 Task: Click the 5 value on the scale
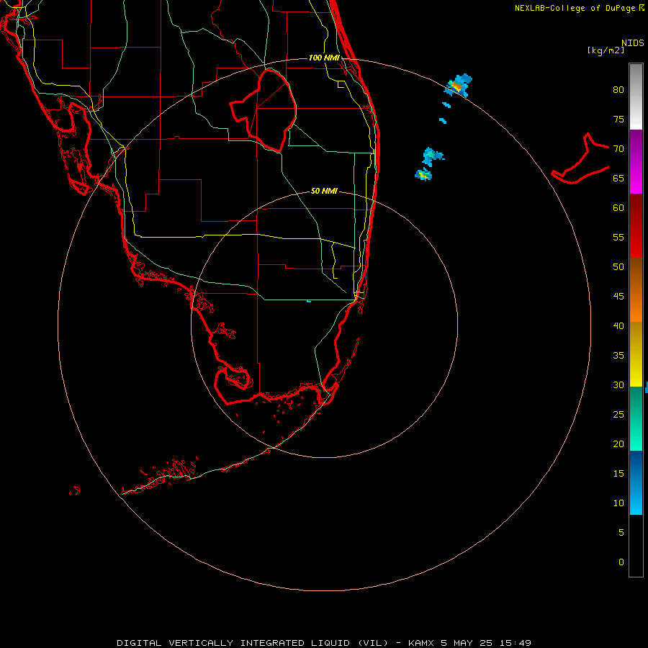621,532
